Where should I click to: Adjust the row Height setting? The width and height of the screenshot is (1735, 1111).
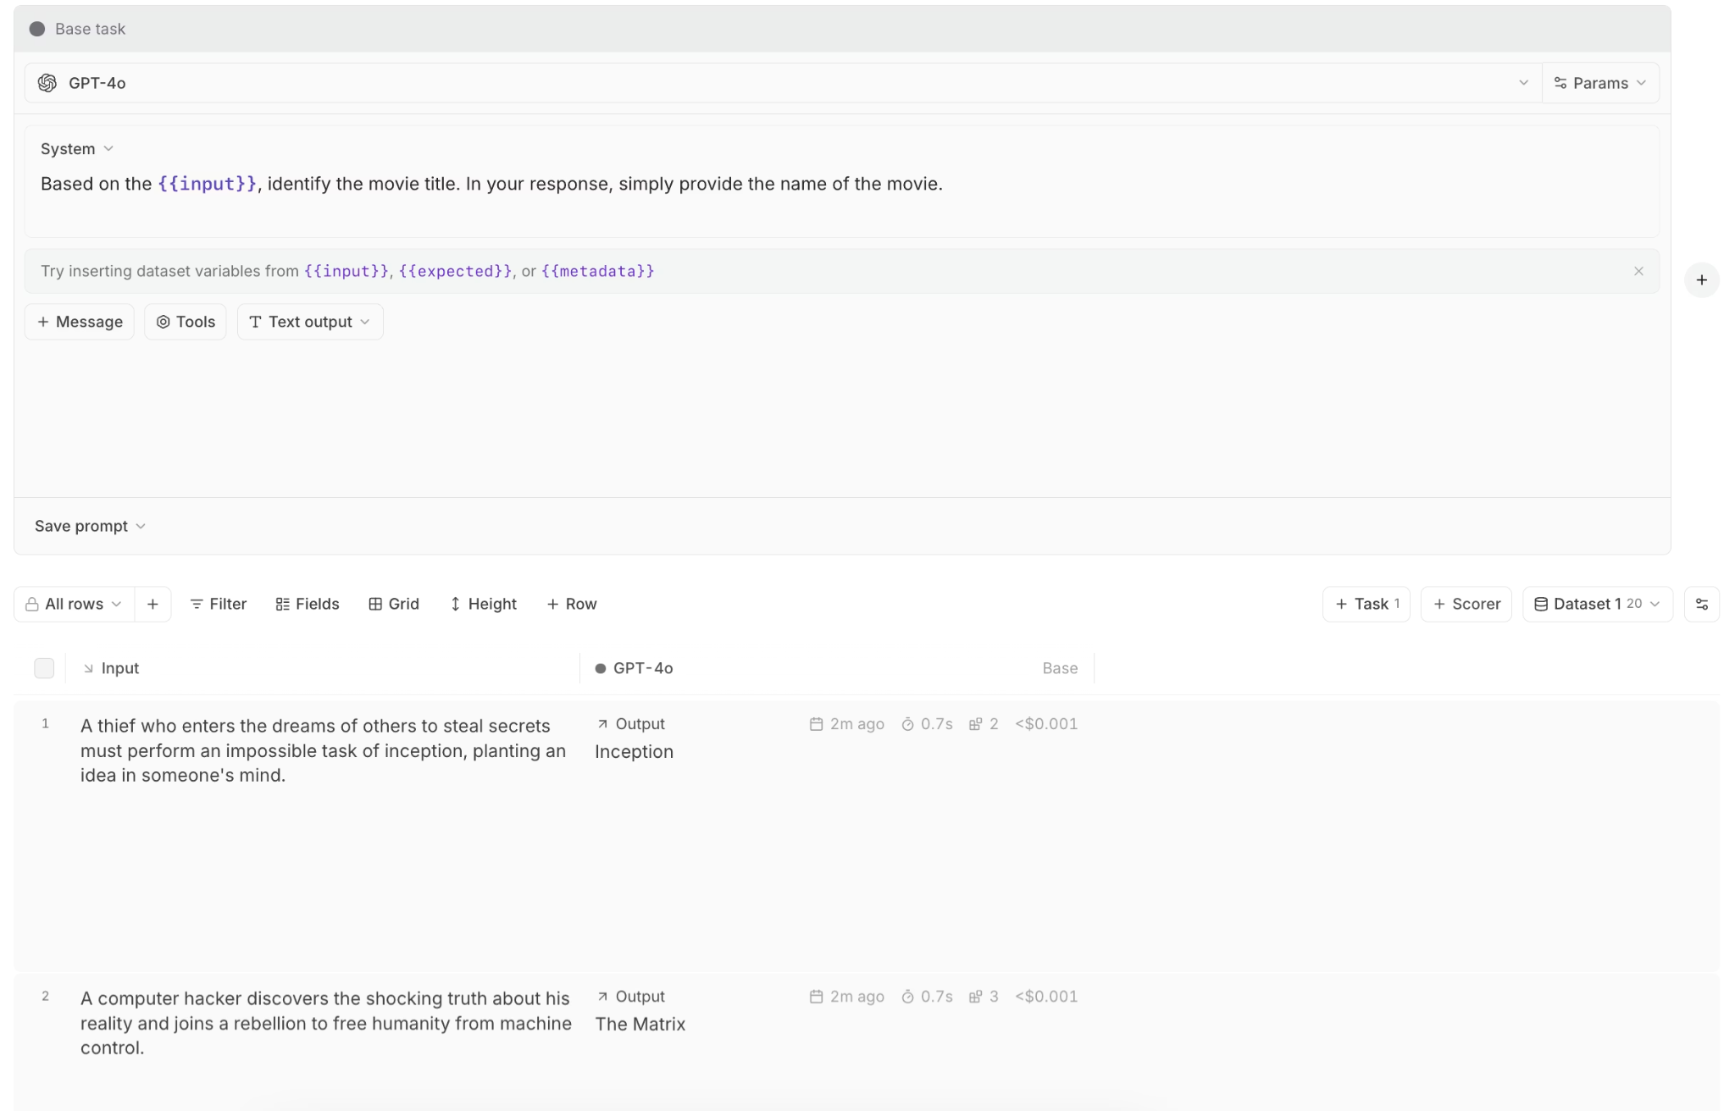483,604
